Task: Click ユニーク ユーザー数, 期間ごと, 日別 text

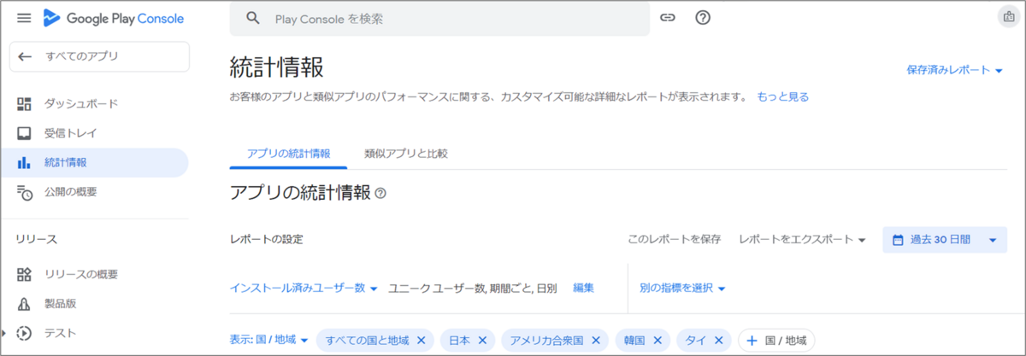Action: 473,289
